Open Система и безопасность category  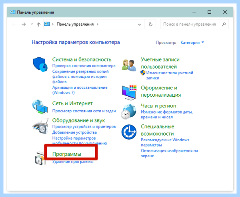[x=82, y=59]
